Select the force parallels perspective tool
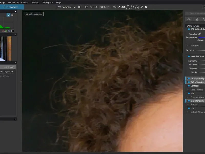The width and height of the screenshot is (205, 154). click(128, 7)
